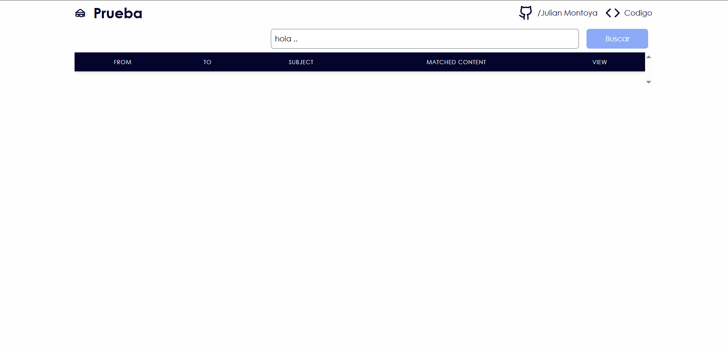This screenshot has height=349, width=728.
Task: Place cursor on the 'hola ..' text
Action: [x=286, y=39]
